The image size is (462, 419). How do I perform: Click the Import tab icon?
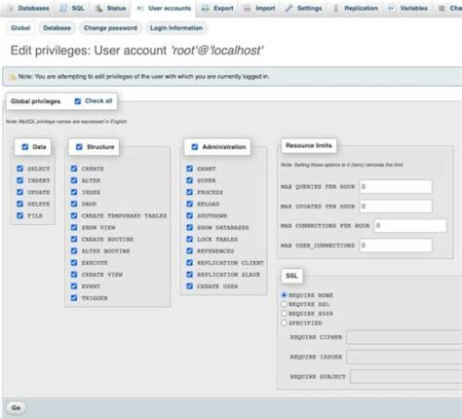pos(248,9)
